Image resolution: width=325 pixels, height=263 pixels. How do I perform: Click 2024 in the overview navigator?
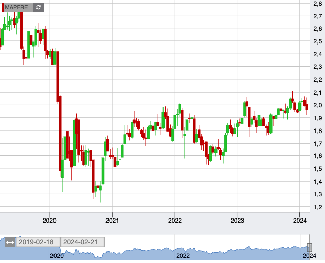pyautogui.click(x=310, y=256)
